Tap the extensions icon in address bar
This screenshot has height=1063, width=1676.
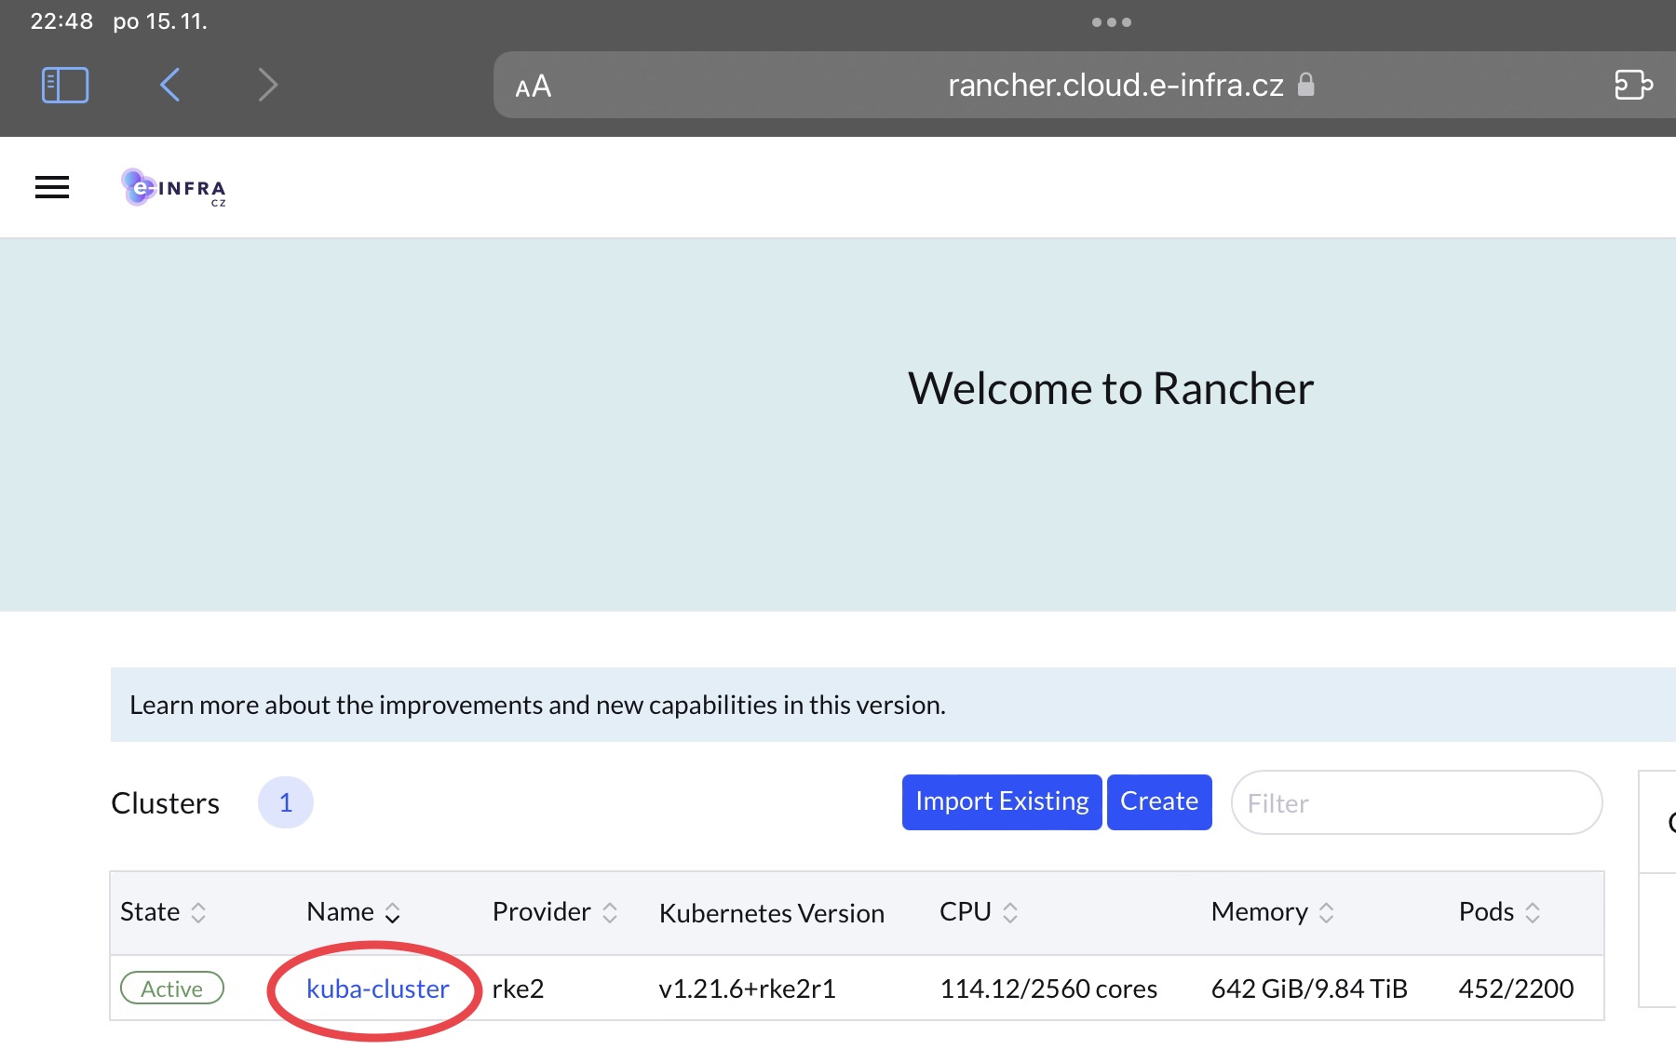point(1633,85)
